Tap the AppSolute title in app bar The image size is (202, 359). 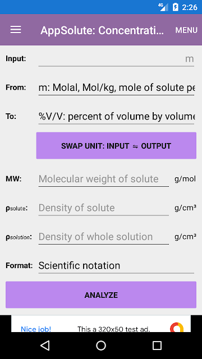coord(102,30)
